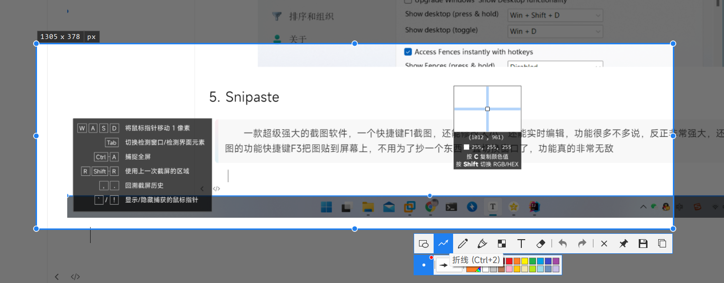Copy the screenshot to clipboard
This screenshot has height=283, width=724.
tap(662, 244)
